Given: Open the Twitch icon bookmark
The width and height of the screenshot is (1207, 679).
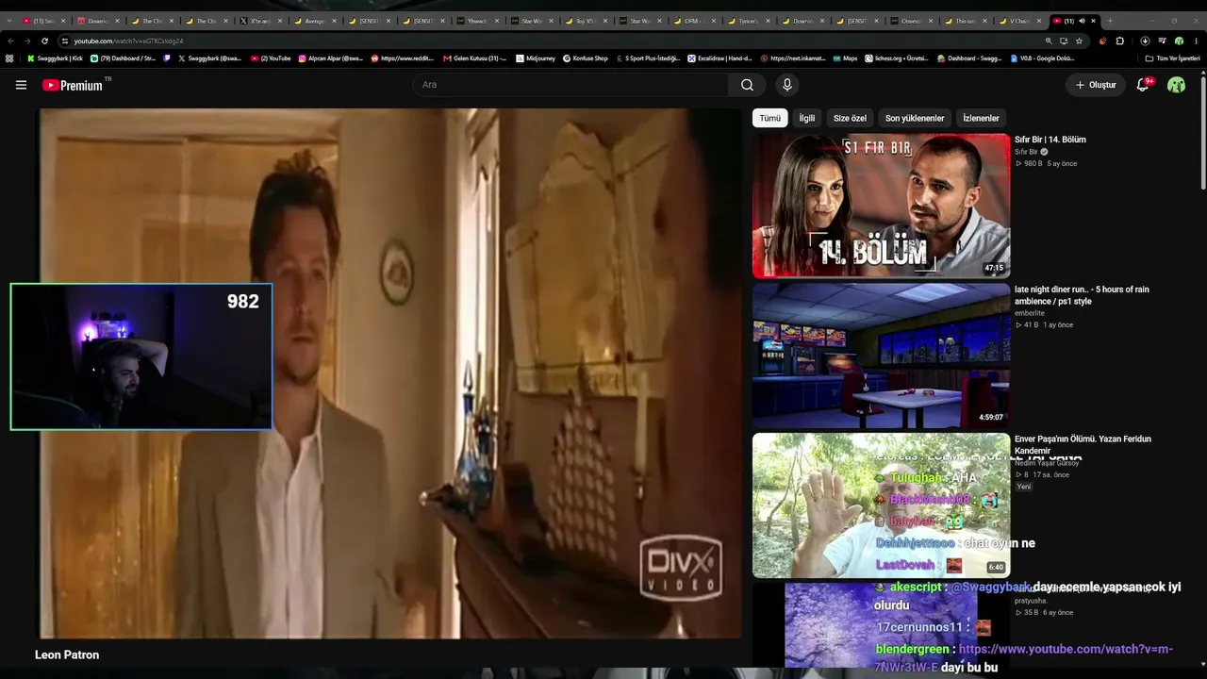Looking at the screenshot, I should [x=167, y=58].
